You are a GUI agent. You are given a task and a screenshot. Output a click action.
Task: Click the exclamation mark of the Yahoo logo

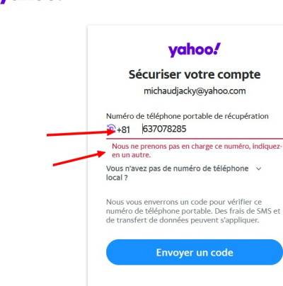[216, 48]
